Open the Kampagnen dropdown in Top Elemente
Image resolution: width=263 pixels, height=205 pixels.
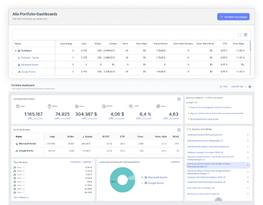point(76,162)
